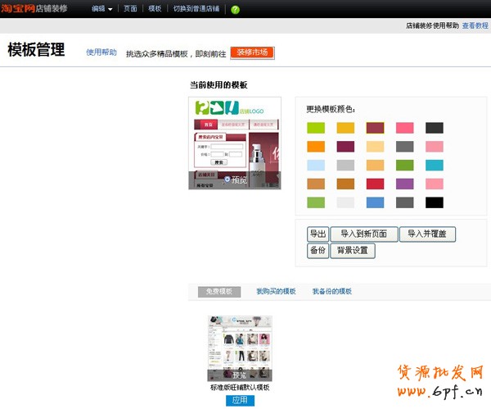Image resolution: width=491 pixels, height=409 pixels.
Task: Choose the black color swatch
Action: pyautogui.click(x=435, y=202)
